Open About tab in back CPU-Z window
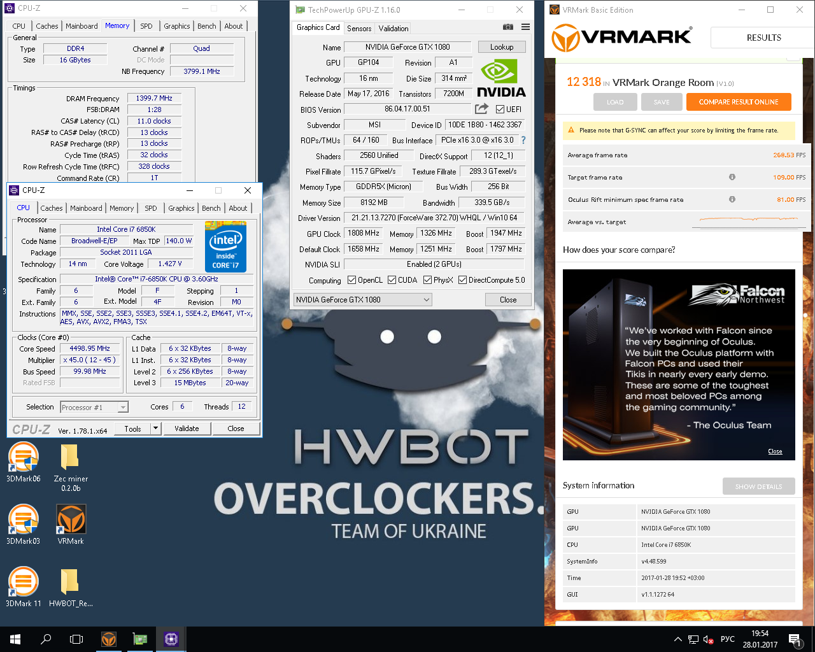The image size is (815, 652). (x=234, y=26)
